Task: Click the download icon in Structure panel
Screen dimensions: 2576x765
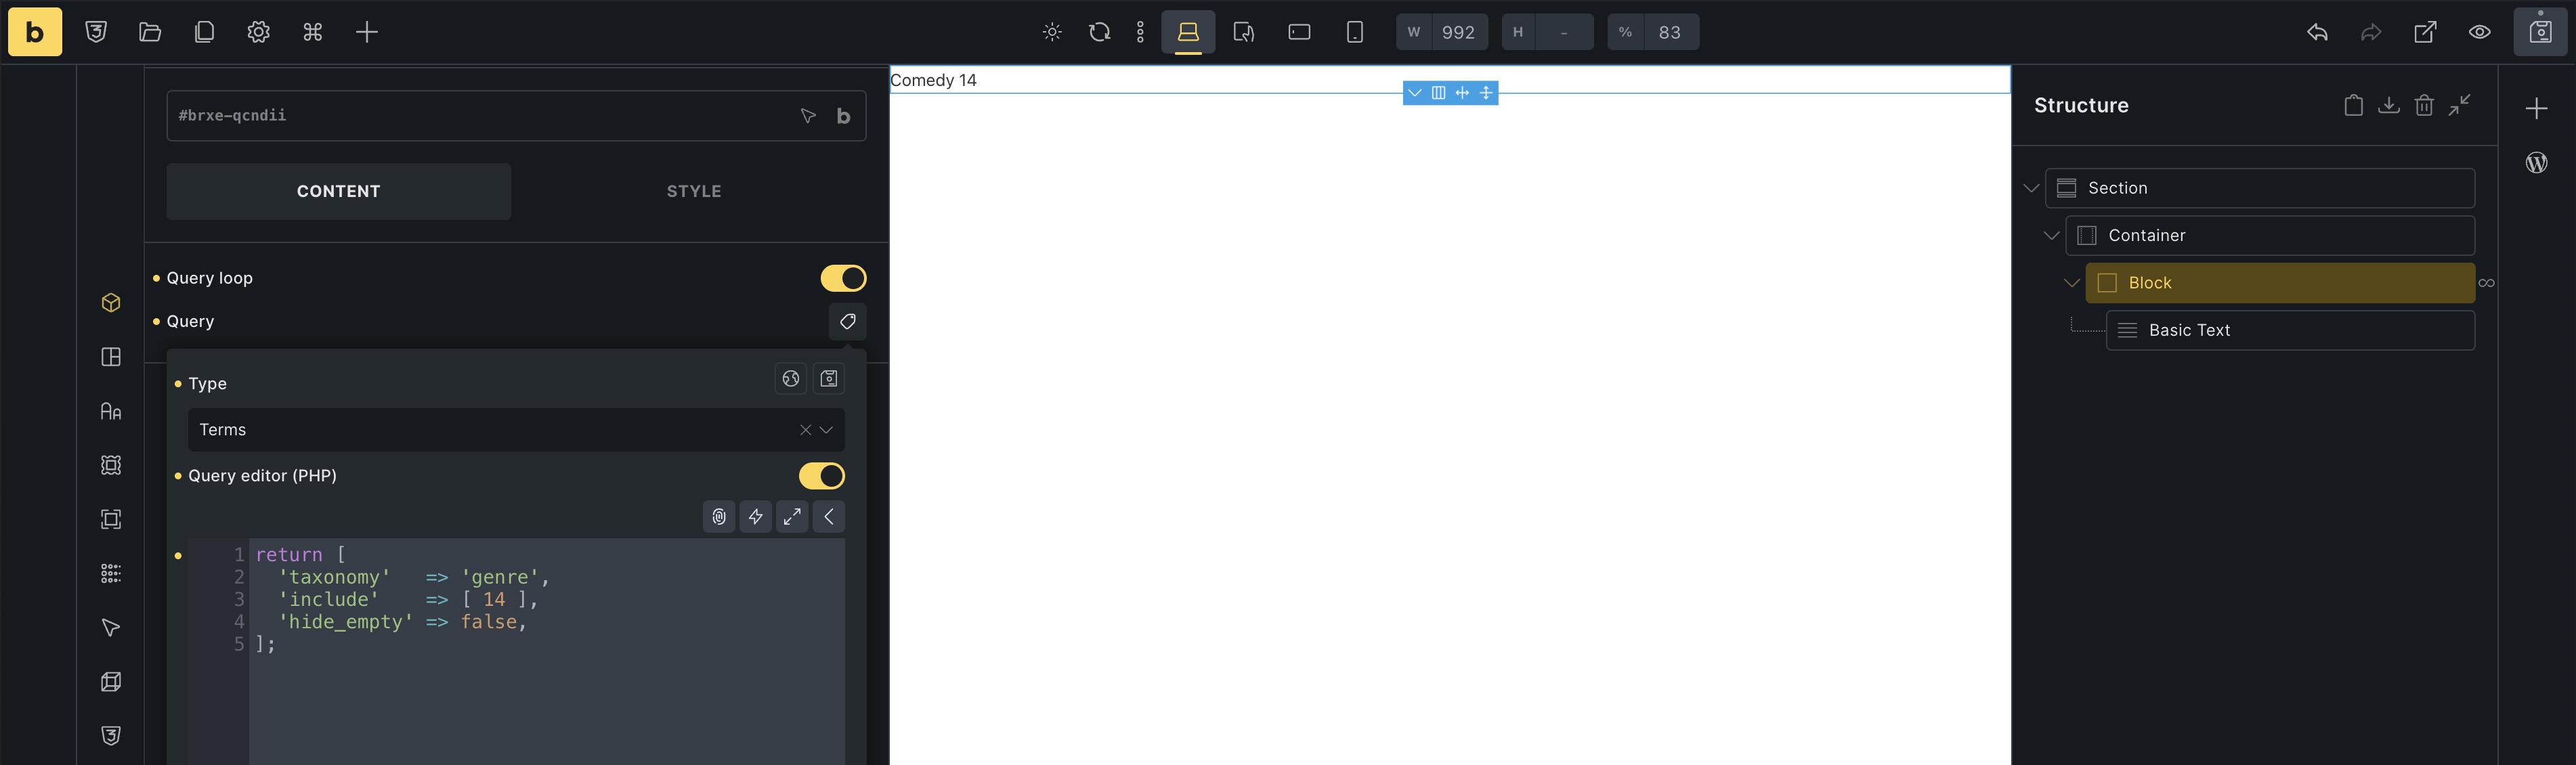Action: click(2388, 105)
